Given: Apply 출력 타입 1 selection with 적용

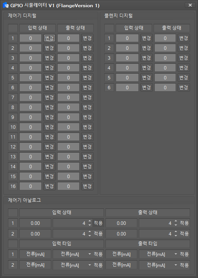Looking at the screenshot, I should coord(184,254).
